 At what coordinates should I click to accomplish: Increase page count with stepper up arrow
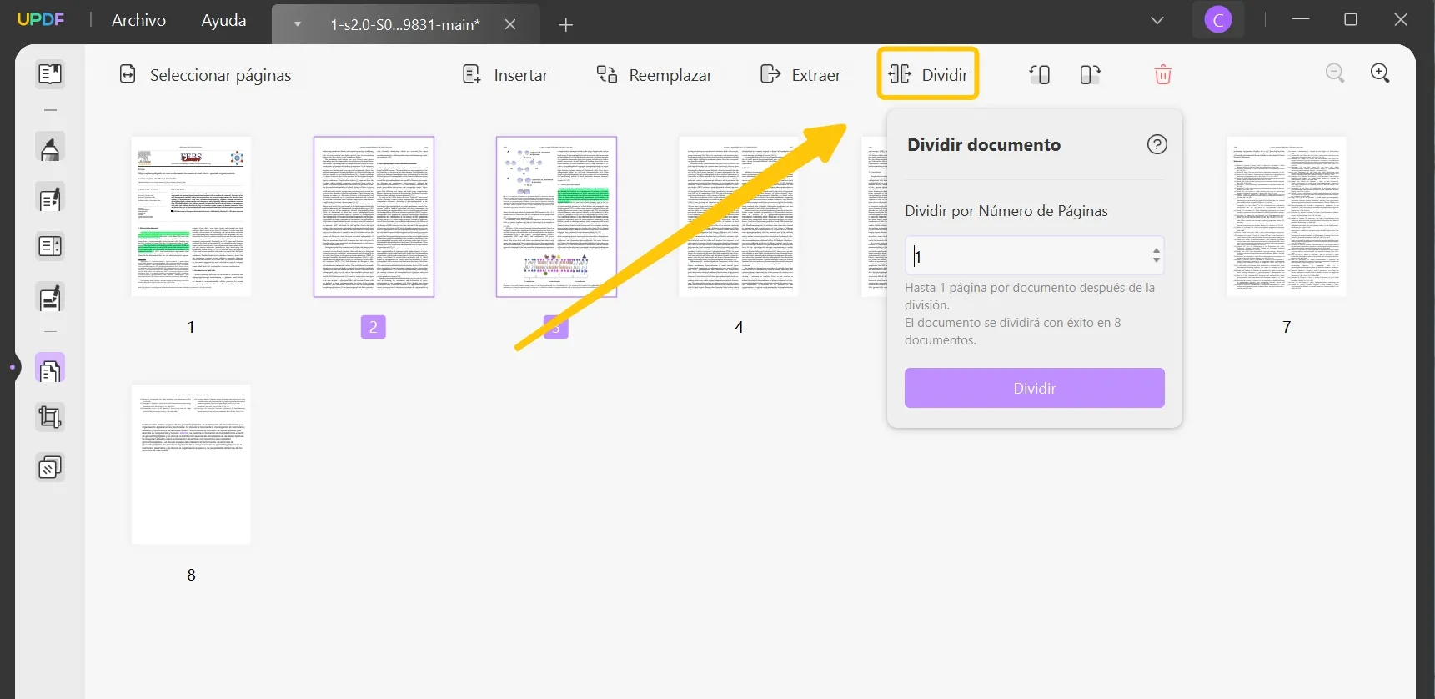pos(1156,249)
